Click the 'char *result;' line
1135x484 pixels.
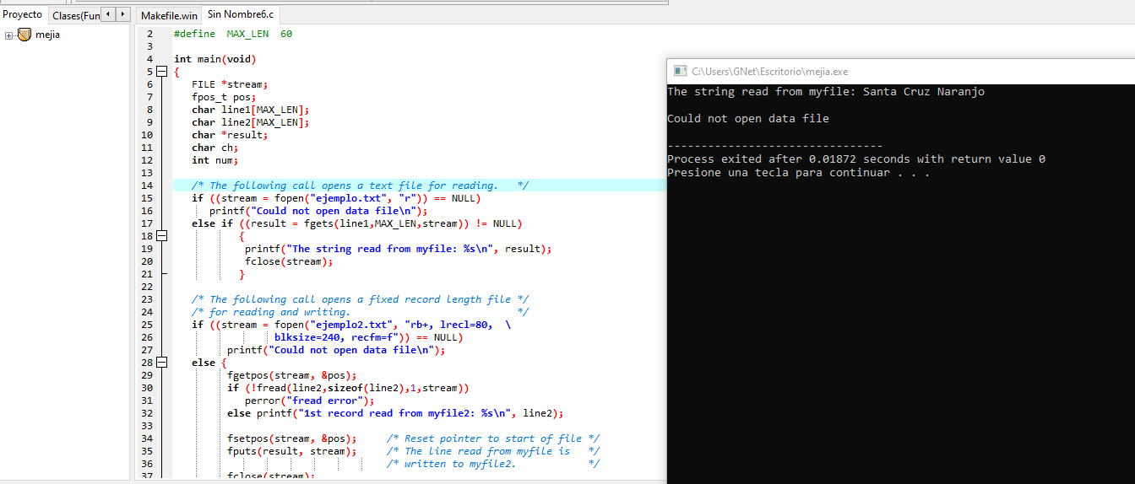(230, 135)
